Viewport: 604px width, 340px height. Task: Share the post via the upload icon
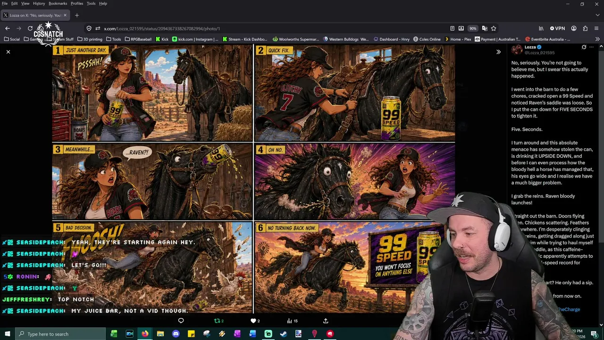click(326, 321)
